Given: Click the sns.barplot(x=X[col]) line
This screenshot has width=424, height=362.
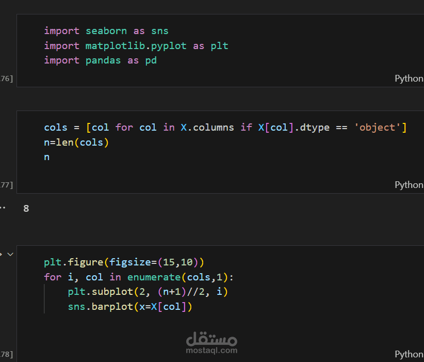Looking at the screenshot, I should (130, 307).
